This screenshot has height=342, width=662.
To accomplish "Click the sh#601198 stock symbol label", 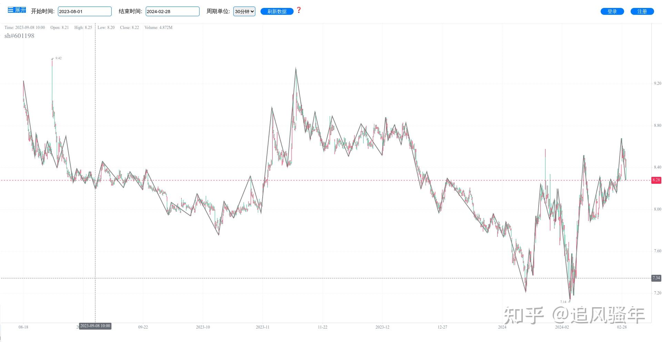I will pos(19,36).
